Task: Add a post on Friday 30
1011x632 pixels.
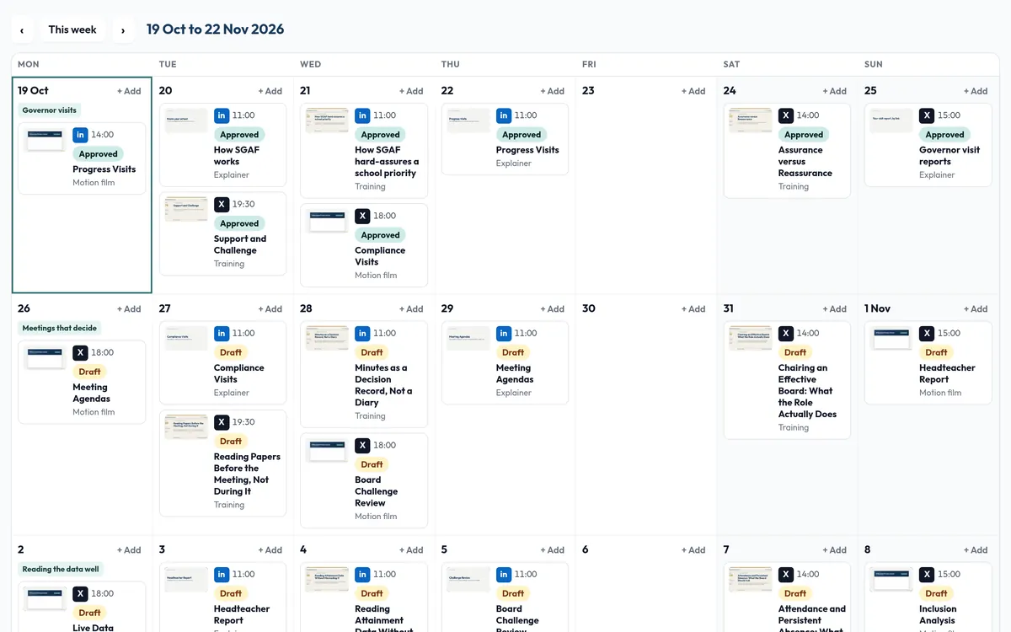Action: [693, 309]
